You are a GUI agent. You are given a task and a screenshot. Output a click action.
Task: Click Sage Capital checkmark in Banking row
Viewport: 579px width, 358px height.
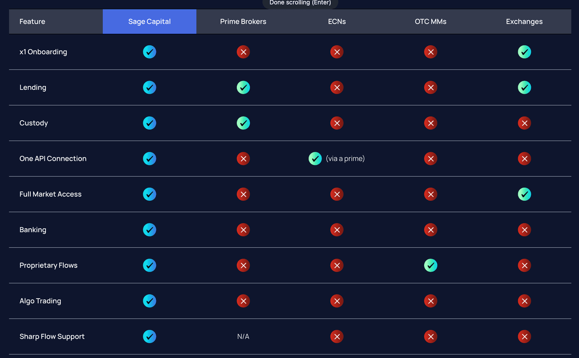[x=150, y=230]
